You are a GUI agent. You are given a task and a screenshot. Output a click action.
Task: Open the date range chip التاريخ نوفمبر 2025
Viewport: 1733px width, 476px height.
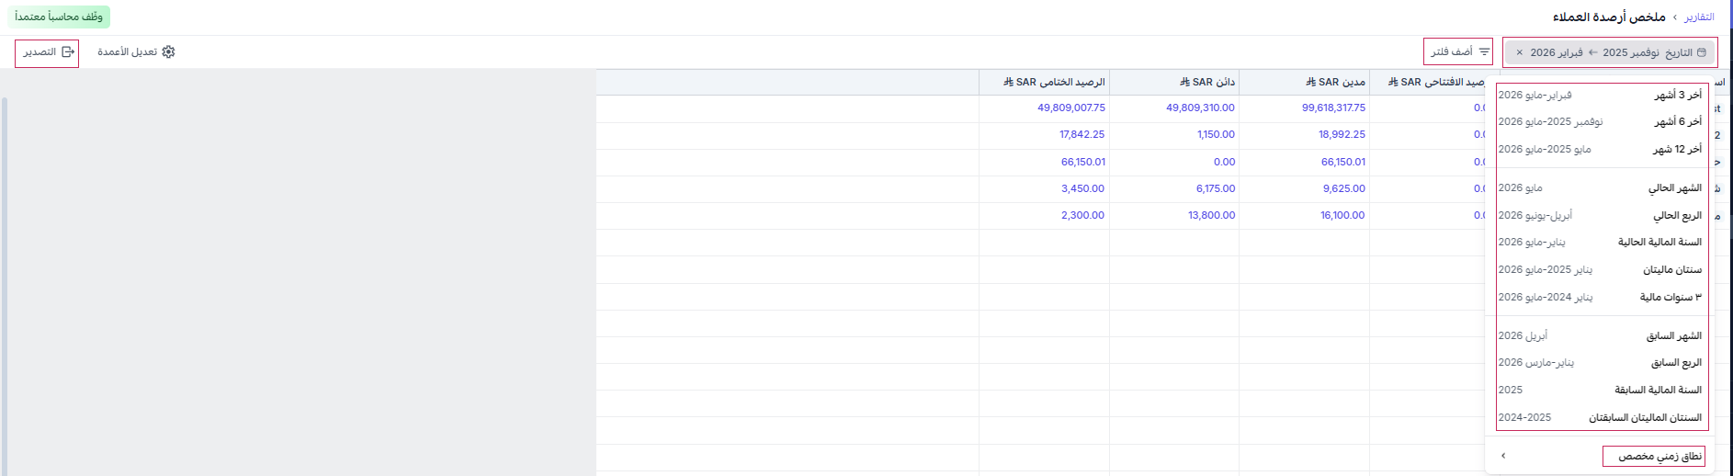point(1610,52)
